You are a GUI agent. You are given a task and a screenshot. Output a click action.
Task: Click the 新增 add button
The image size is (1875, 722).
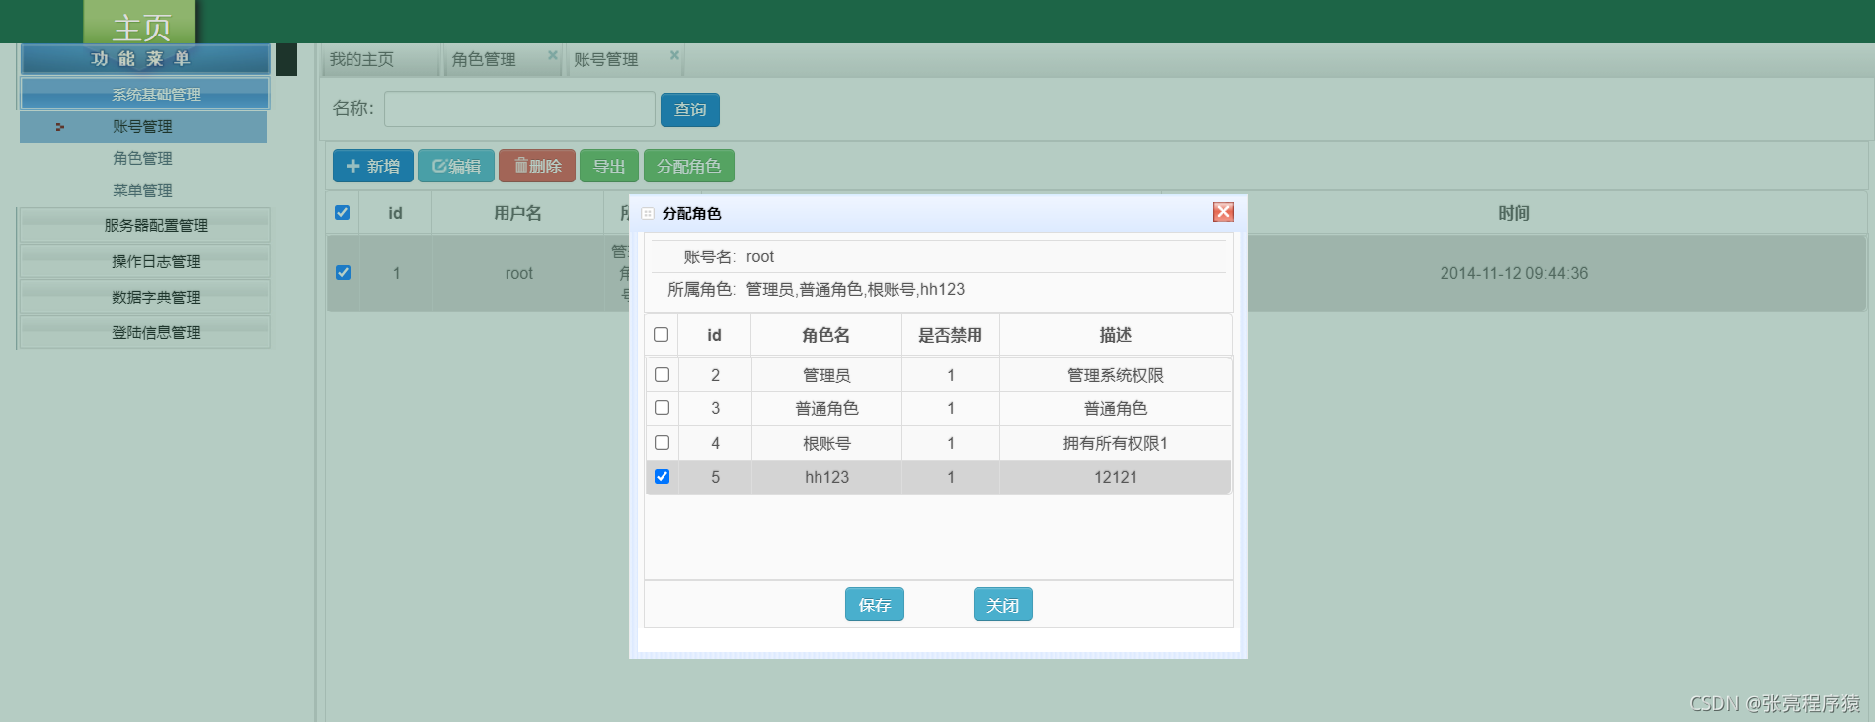pos(373,166)
